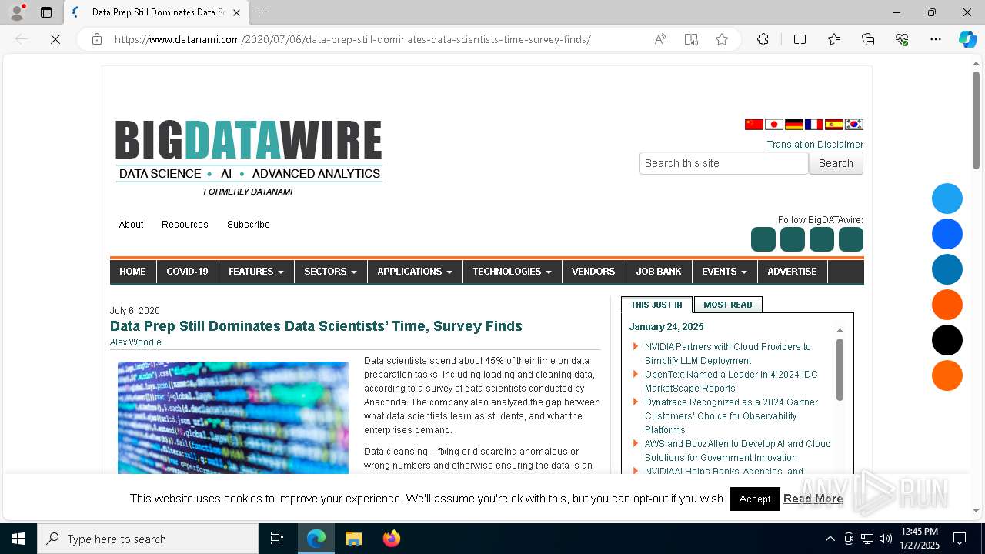Screen dimensions: 985x554
Task: Open a new tab with plus button
Action: [262, 12]
